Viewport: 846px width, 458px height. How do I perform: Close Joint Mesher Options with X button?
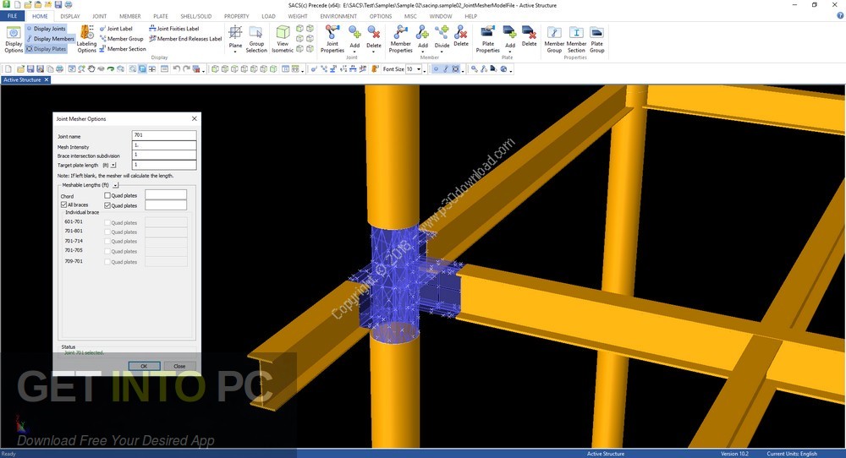point(195,118)
